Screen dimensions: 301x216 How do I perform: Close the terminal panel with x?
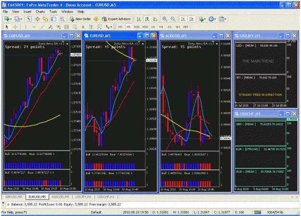[3, 203]
